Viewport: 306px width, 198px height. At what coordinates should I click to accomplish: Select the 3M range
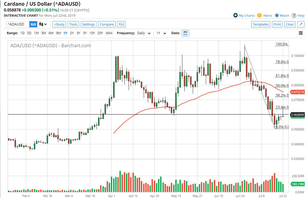pos(44,33)
